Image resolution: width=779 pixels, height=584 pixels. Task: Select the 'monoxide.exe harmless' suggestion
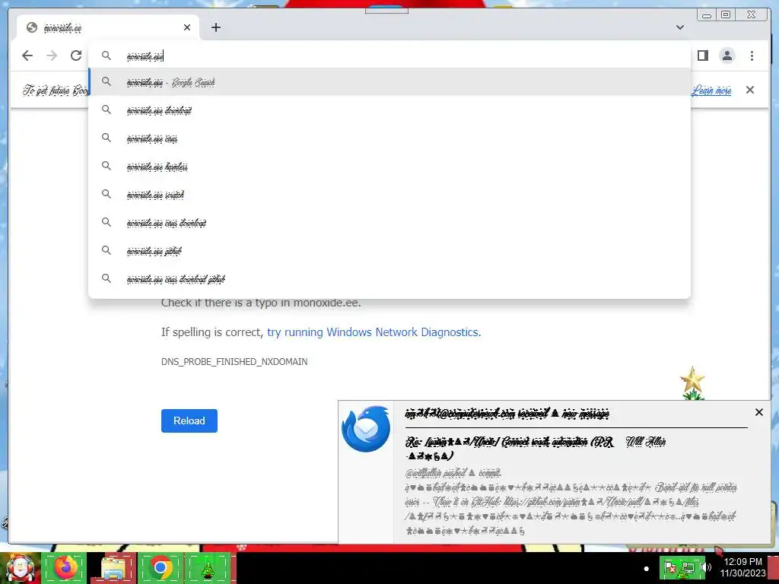[389, 166]
